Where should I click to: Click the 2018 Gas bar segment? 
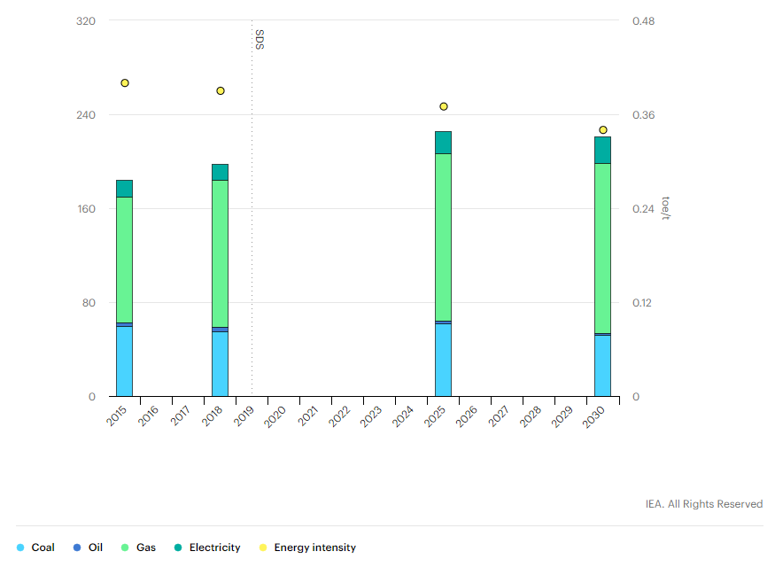[220, 253]
